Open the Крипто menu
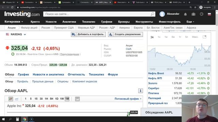This screenshot has width=218, height=122. (35, 22)
